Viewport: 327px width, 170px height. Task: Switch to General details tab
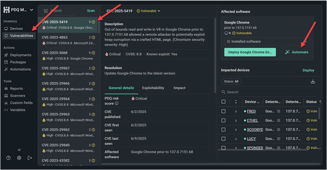(121, 88)
